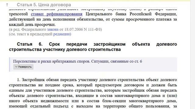The height and width of the screenshot is (109, 195).
Task: Open the 'закона' link in the 111-ФЗ note
Action: point(53,29)
